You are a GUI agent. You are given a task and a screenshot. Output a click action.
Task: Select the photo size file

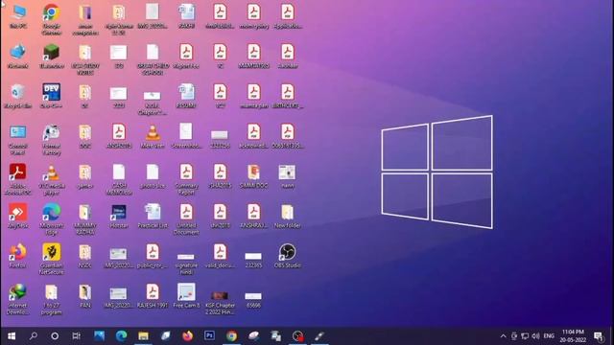tap(153, 176)
